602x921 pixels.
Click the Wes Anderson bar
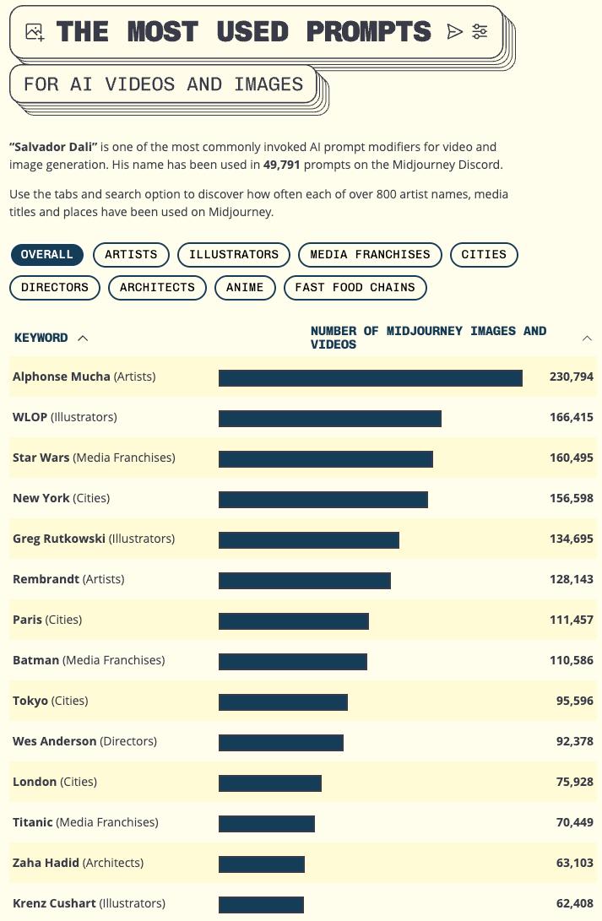280,742
